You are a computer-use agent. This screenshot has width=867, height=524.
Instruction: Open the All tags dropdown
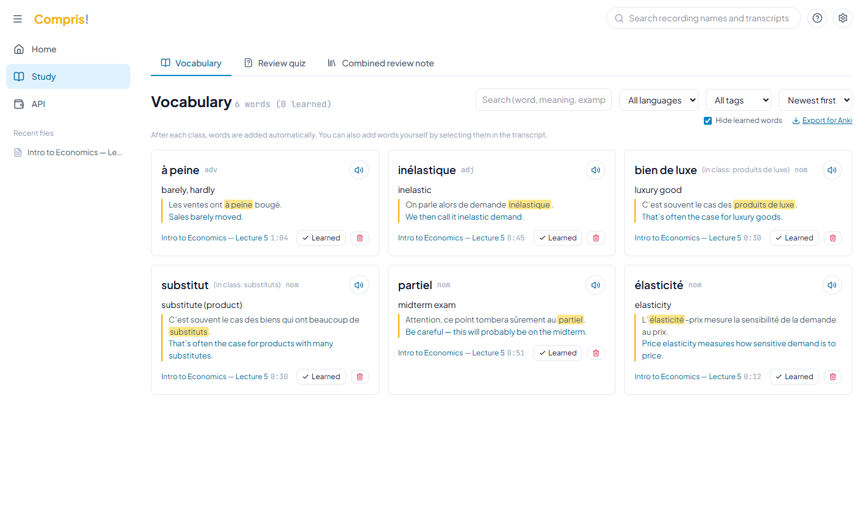(x=739, y=100)
